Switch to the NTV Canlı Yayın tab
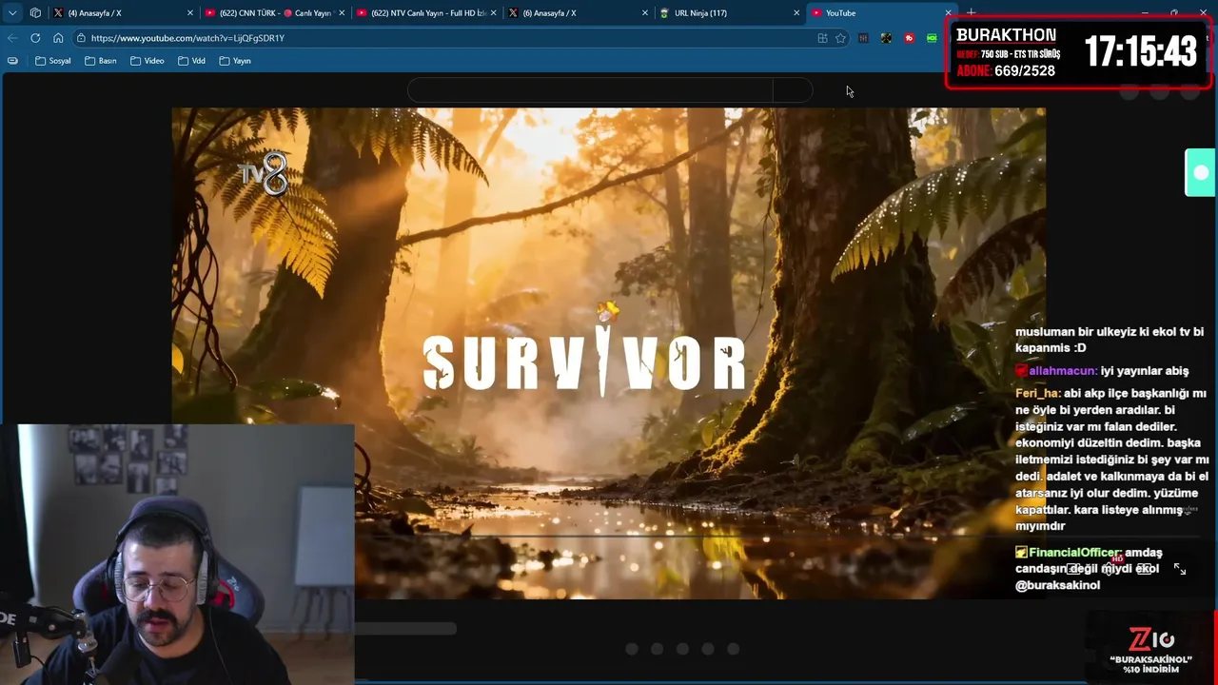 pyautogui.click(x=425, y=13)
